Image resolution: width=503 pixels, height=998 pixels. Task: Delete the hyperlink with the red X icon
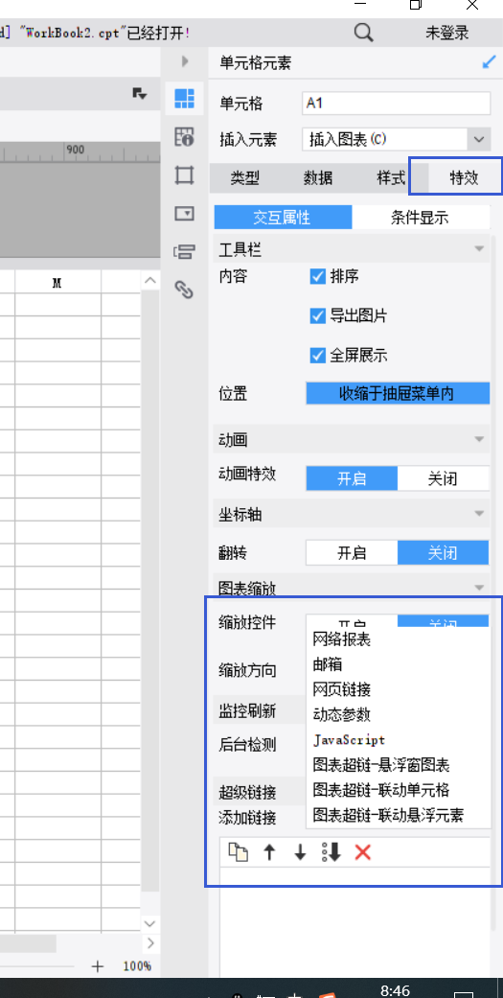[362, 852]
